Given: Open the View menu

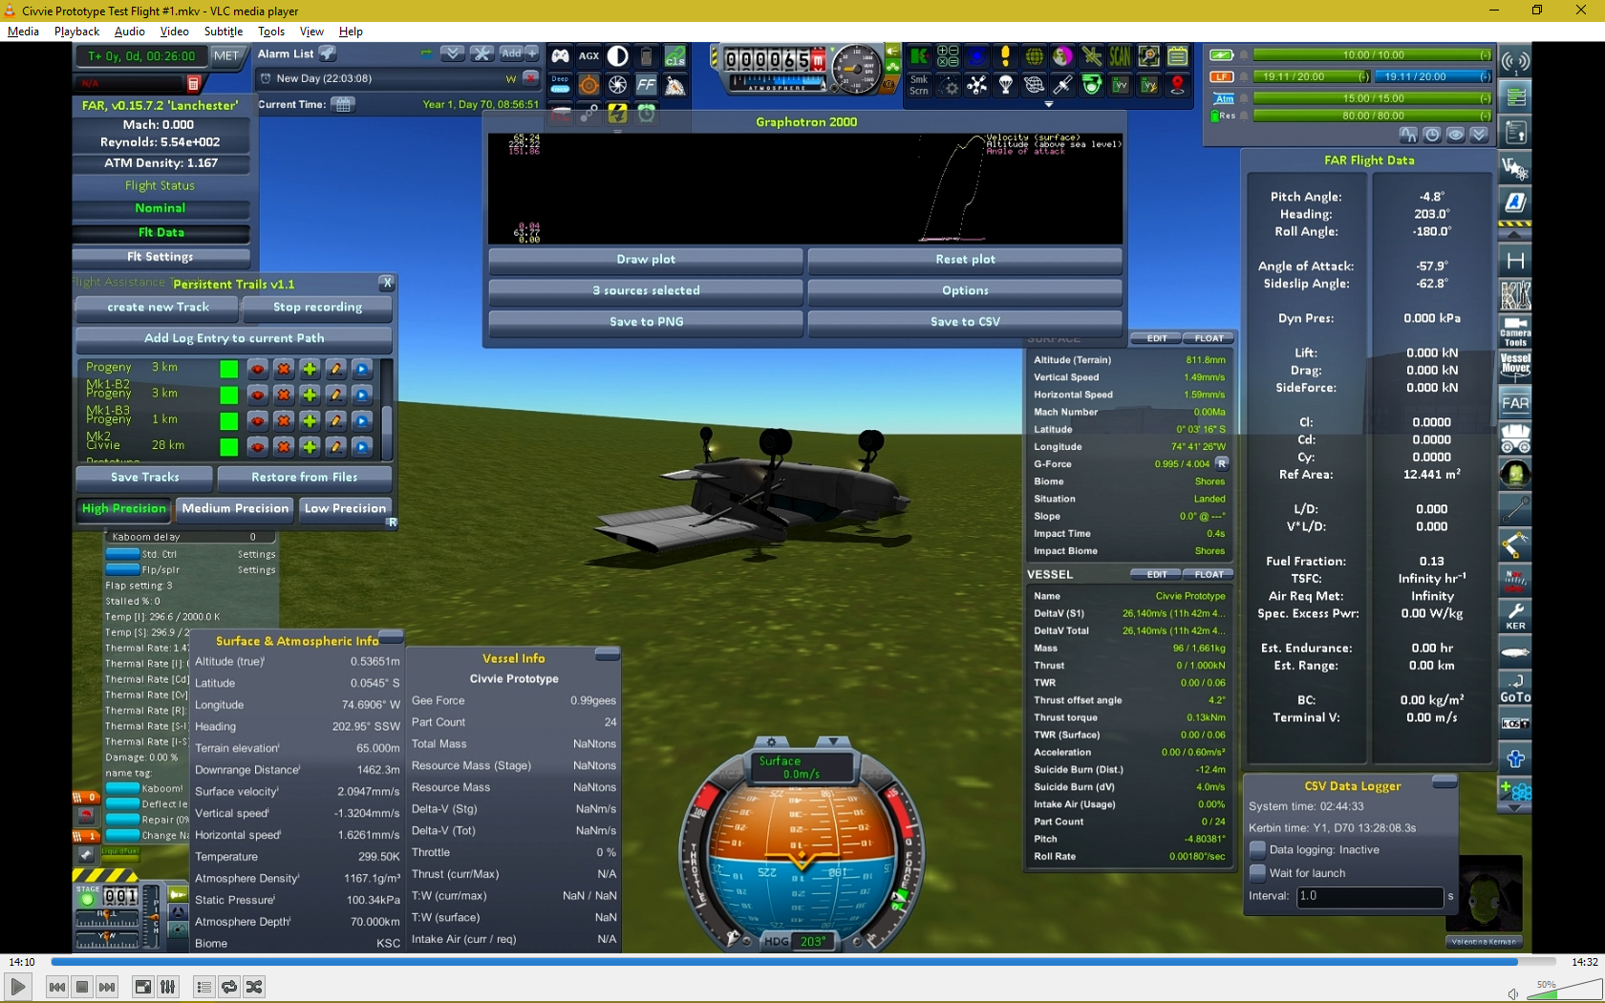Looking at the screenshot, I should pos(311,32).
